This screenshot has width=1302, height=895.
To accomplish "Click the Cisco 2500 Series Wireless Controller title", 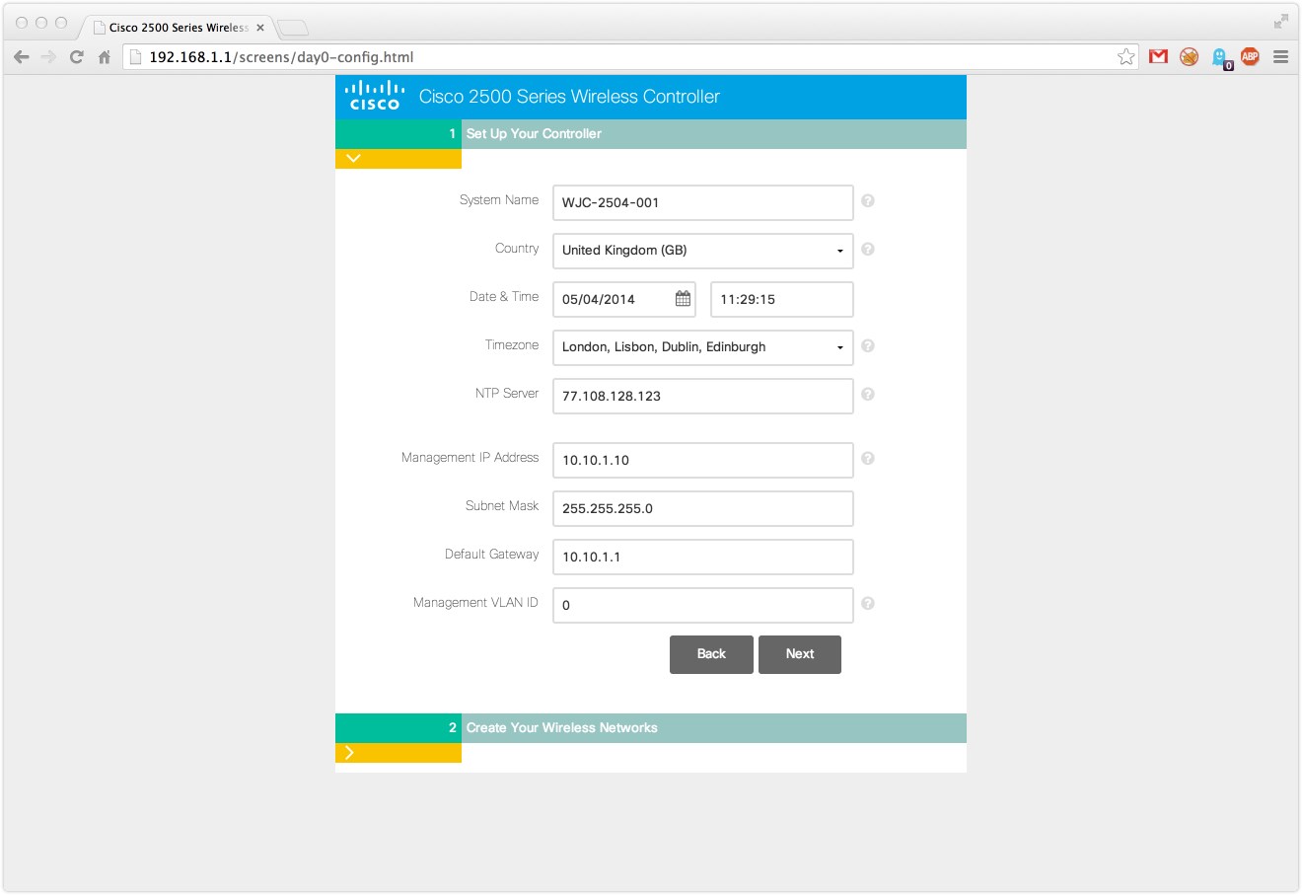I will pyautogui.click(x=569, y=97).
